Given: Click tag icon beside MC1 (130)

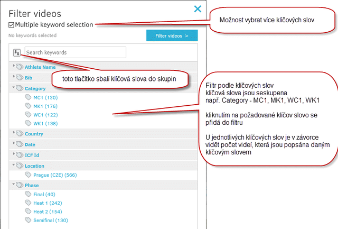Looking at the screenshot, I should 28,97.
